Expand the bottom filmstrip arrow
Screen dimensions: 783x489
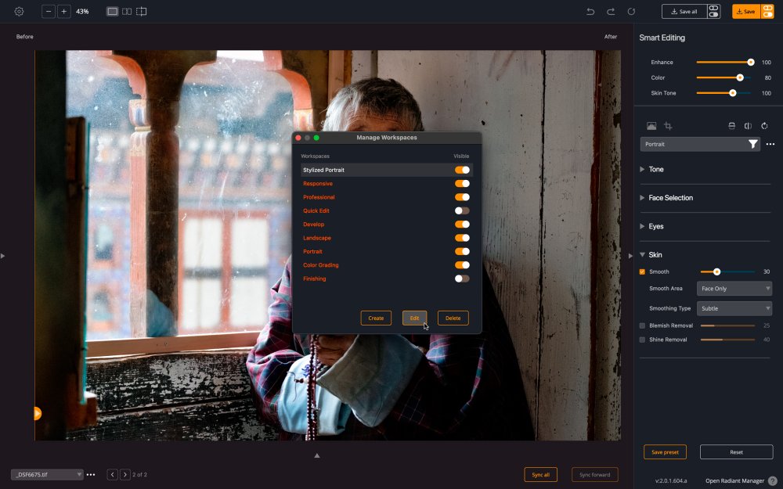click(x=316, y=455)
